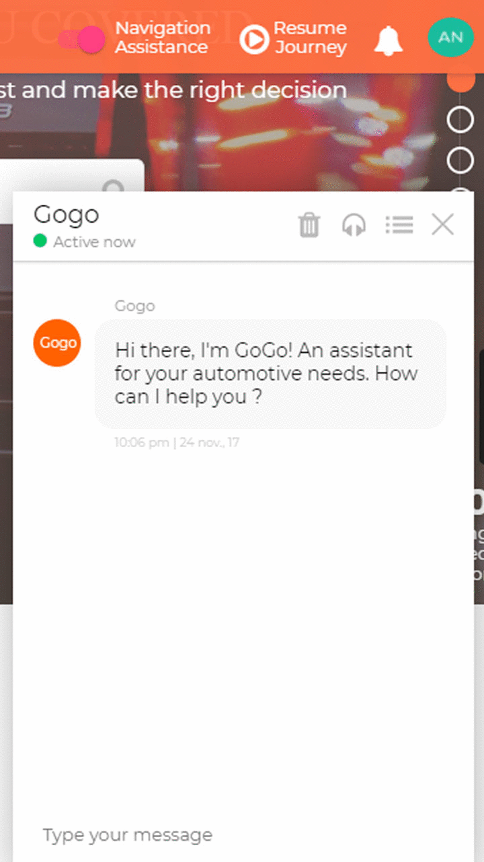Click the Resume Journey play icon

pos(254,39)
